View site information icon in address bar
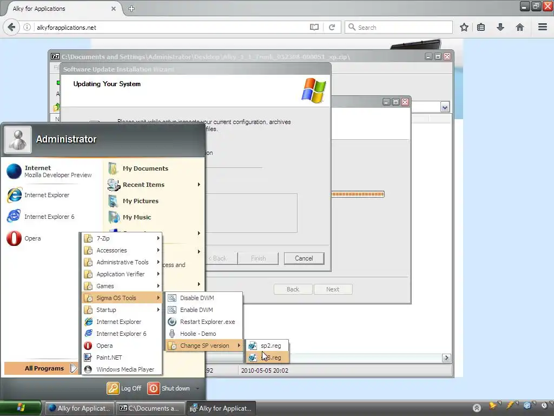The height and width of the screenshot is (416, 554). click(x=27, y=27)
